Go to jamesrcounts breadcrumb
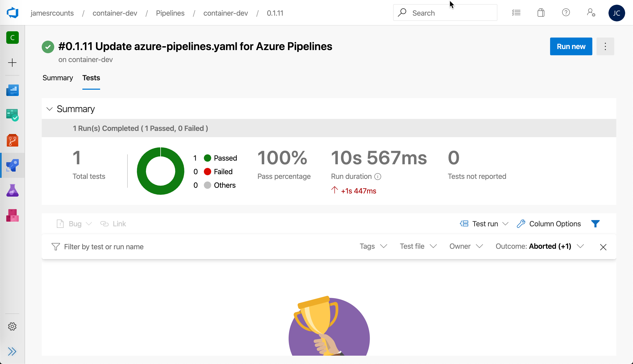 click(52, 13)
